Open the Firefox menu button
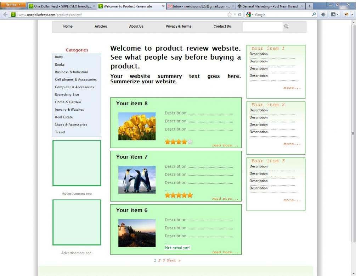 point(13,5)
